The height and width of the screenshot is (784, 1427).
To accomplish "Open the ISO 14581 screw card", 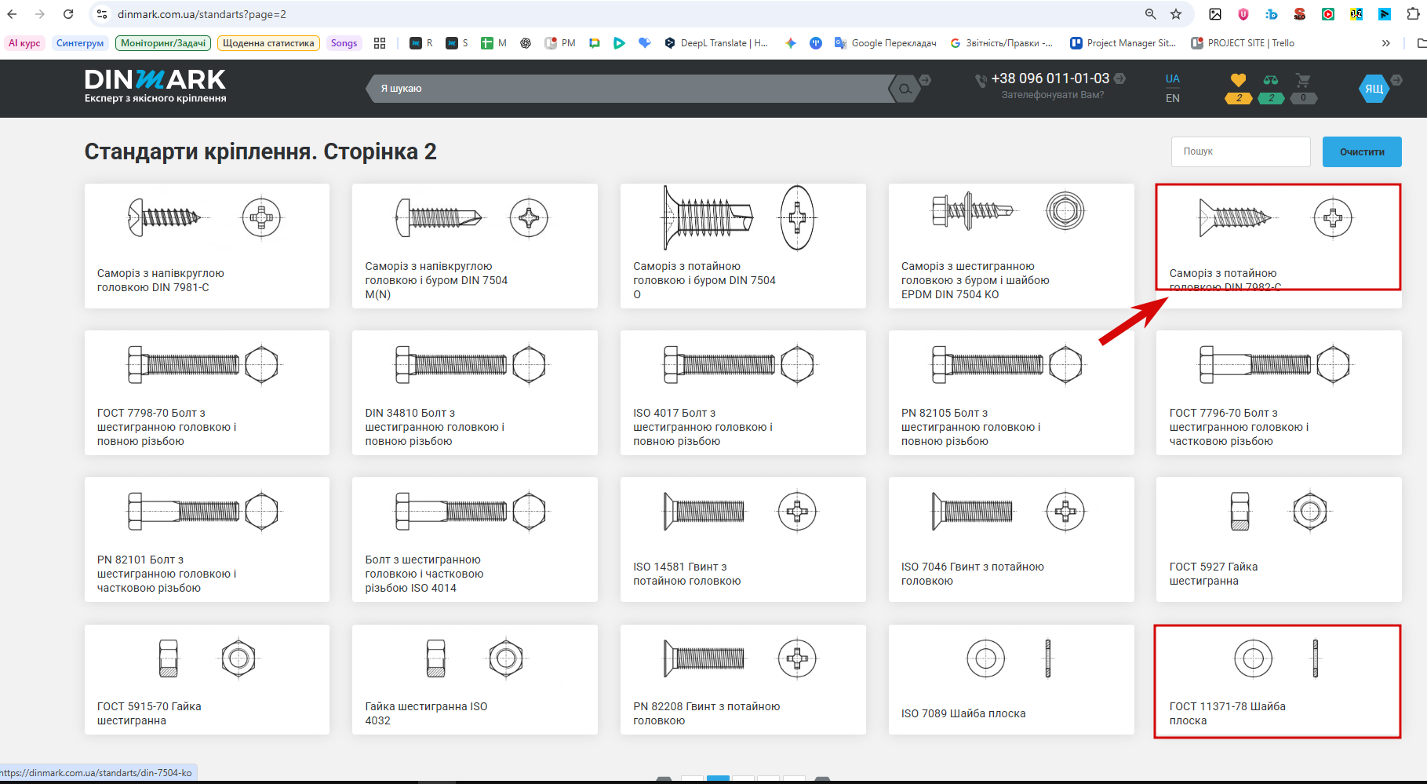I will pyautogui.click(x=743, y=539).
